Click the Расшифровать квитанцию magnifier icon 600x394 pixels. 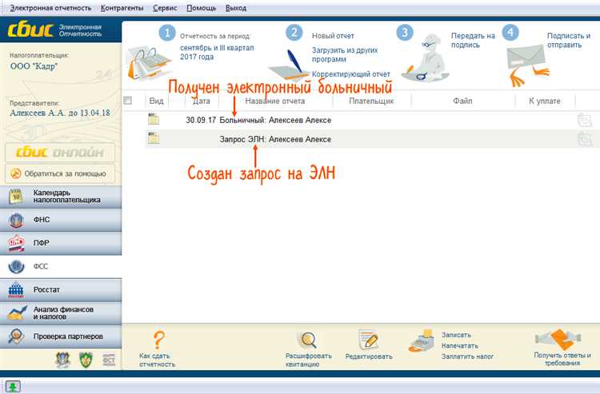tap(308, 340)
